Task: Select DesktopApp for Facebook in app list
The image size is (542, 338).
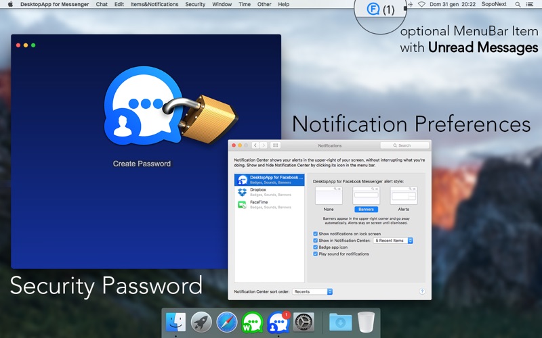Action: (269, 180)
